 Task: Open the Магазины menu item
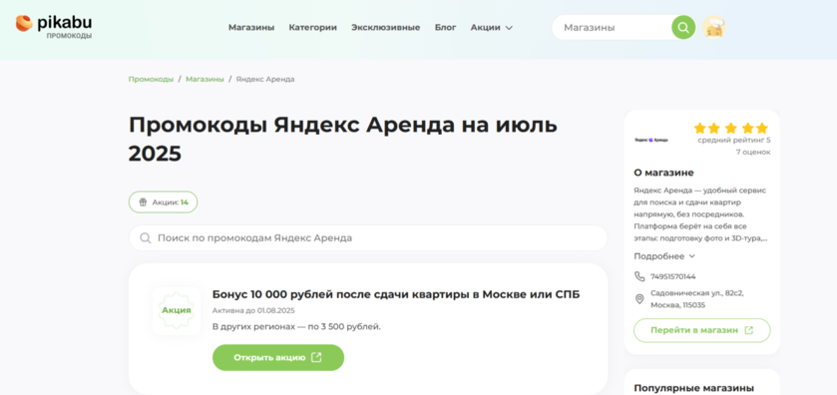tap(251, 27)
